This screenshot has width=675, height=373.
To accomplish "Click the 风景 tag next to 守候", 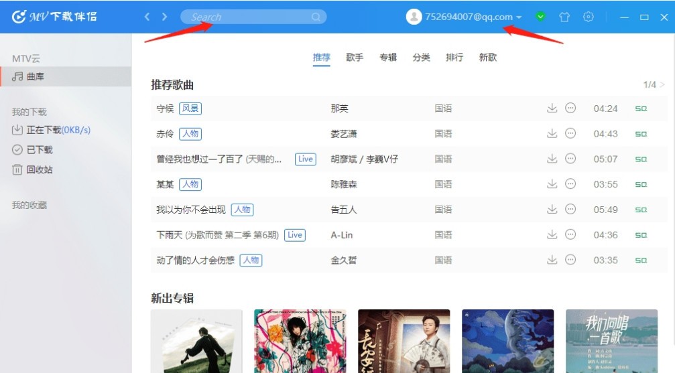I will (190, 108).
